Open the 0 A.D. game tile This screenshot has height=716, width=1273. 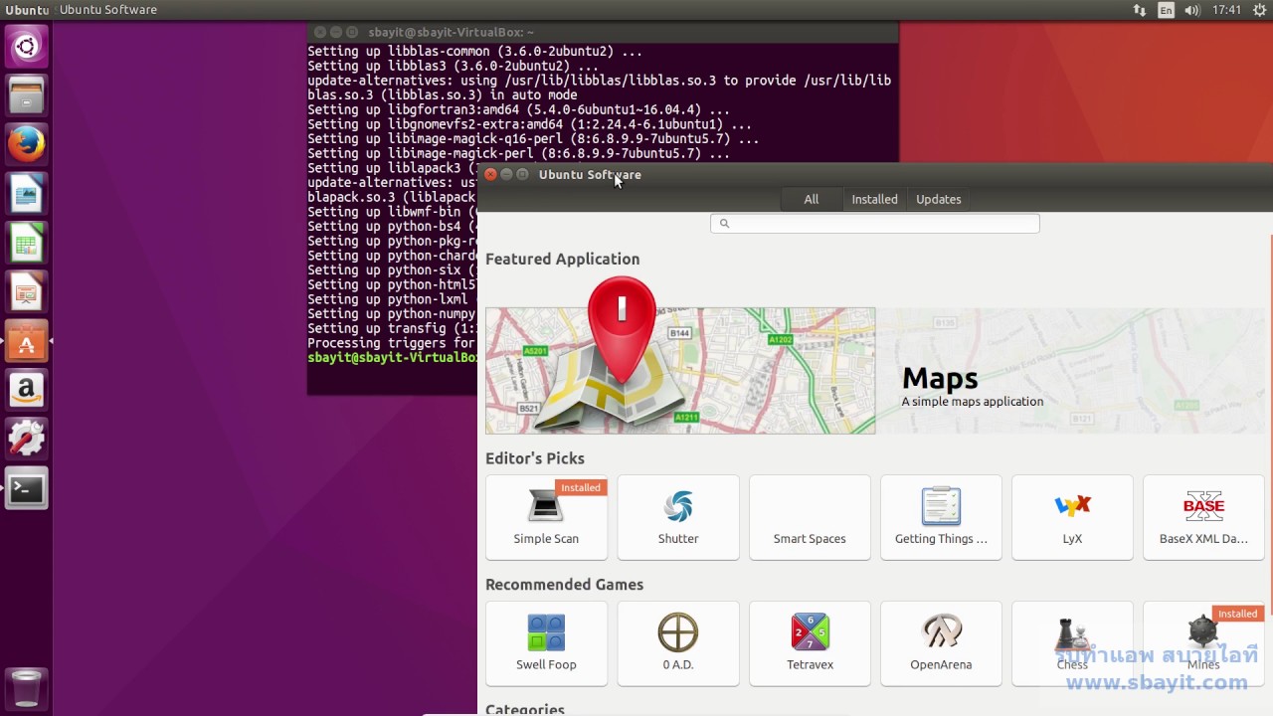[x=678, y=643]
